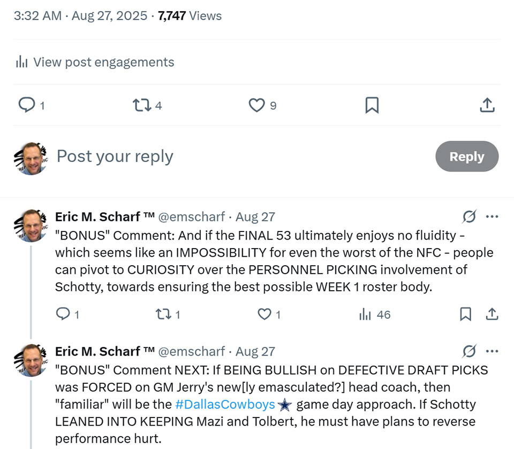Open the 7,747 Views count

pyautogui.click(x=190, y=16)
